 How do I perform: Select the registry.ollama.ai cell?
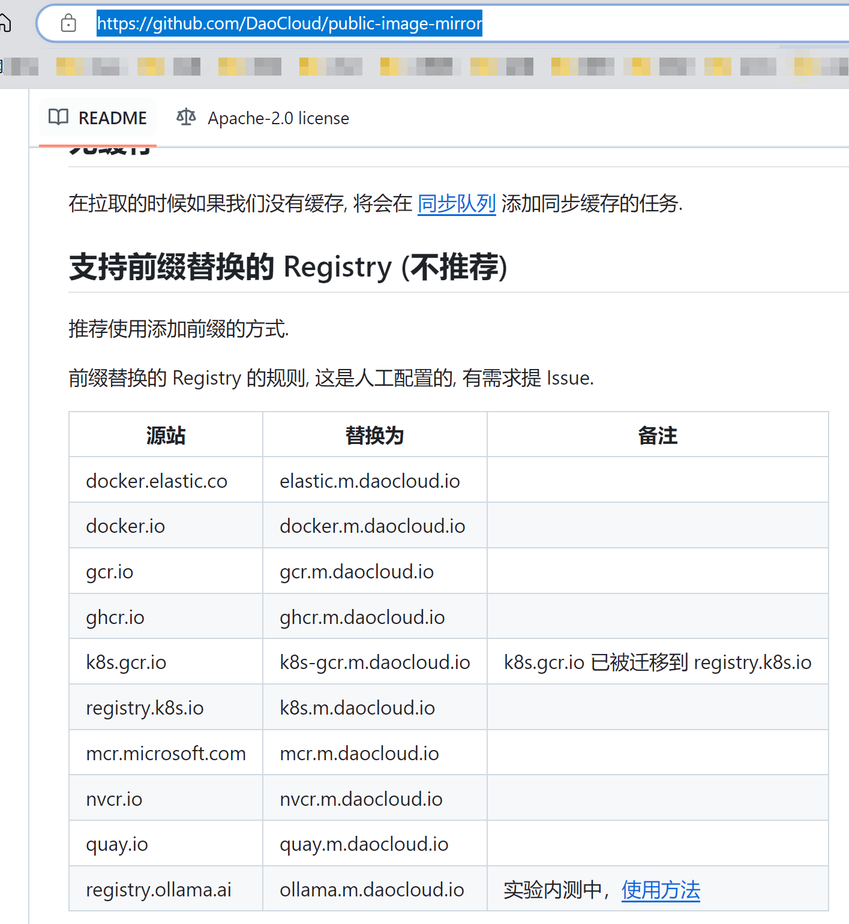click(166, 889)
